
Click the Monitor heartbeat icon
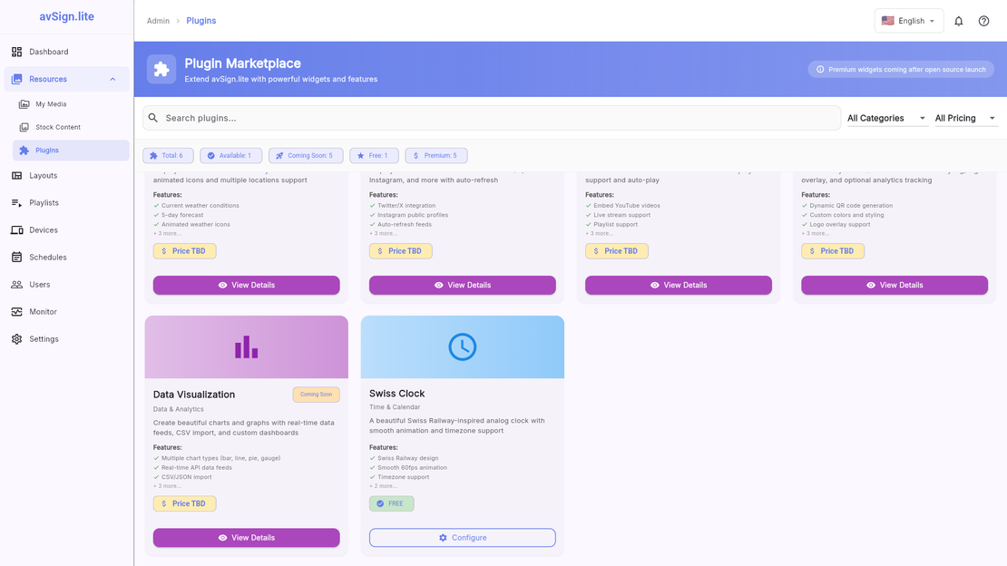coord(16,312)
